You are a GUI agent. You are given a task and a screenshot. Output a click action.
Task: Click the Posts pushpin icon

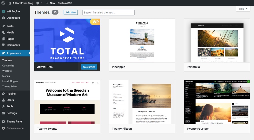3,26
